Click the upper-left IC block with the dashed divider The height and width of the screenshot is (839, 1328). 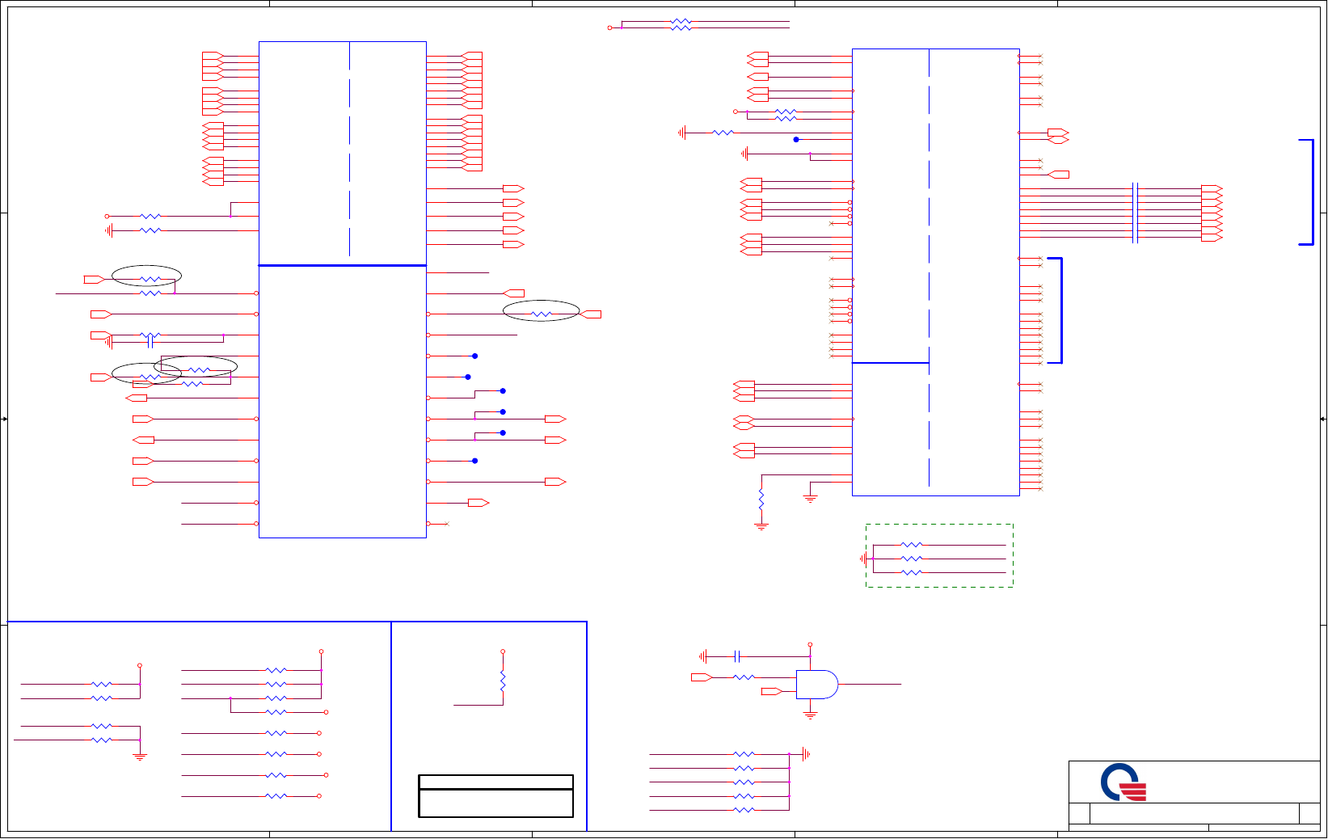coord(343,153)
